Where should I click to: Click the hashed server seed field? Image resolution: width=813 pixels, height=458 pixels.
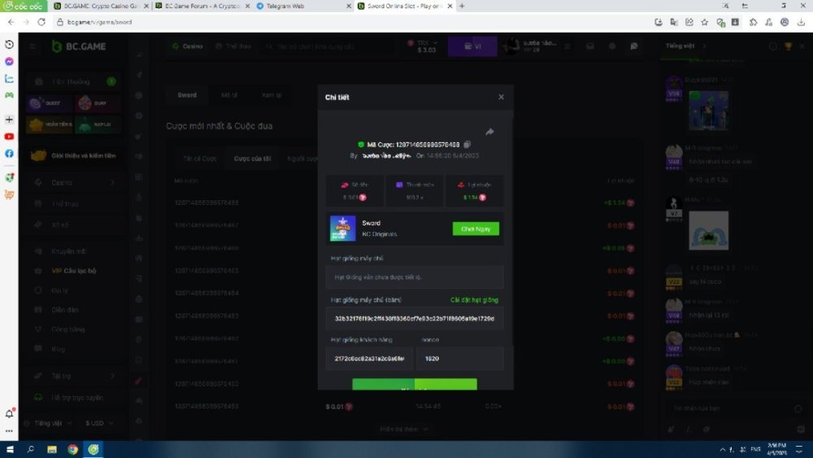pyautogui.click(x=415, y=319)
